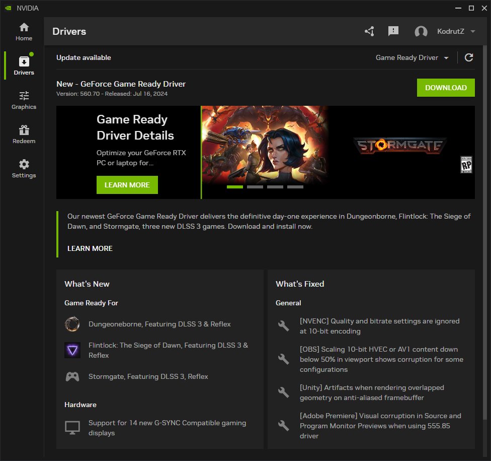Click the NVIDIA logo in the title bar

click(x=7, y=8)
